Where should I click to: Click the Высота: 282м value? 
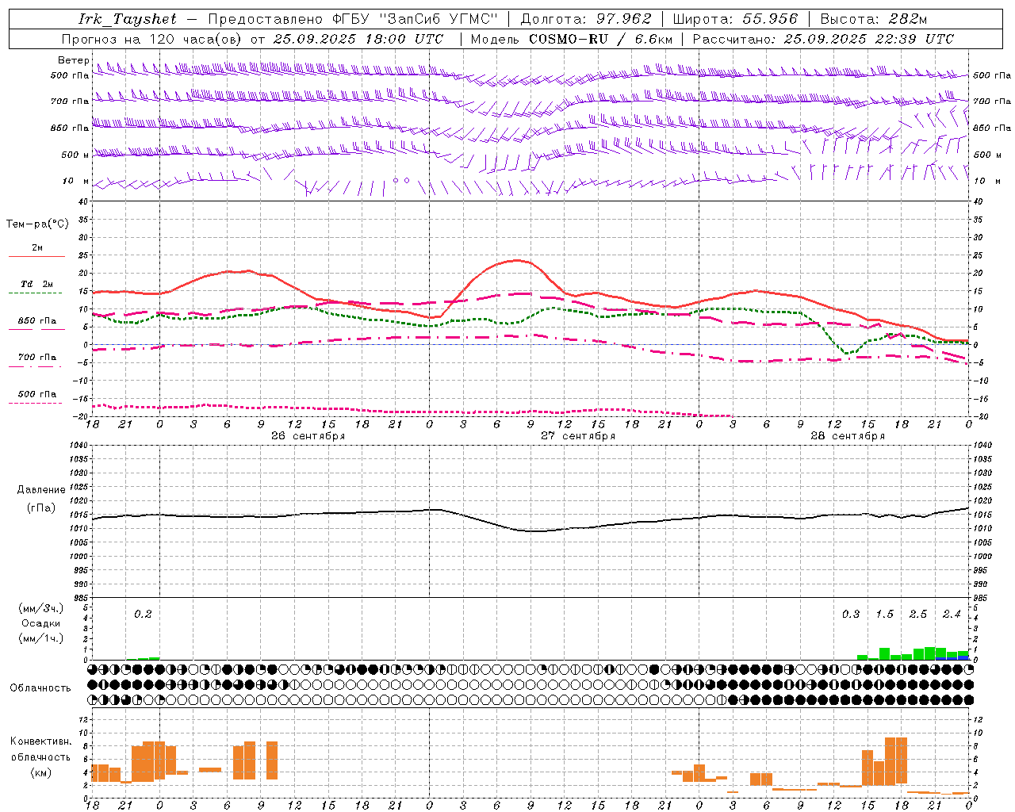[873, 19]
